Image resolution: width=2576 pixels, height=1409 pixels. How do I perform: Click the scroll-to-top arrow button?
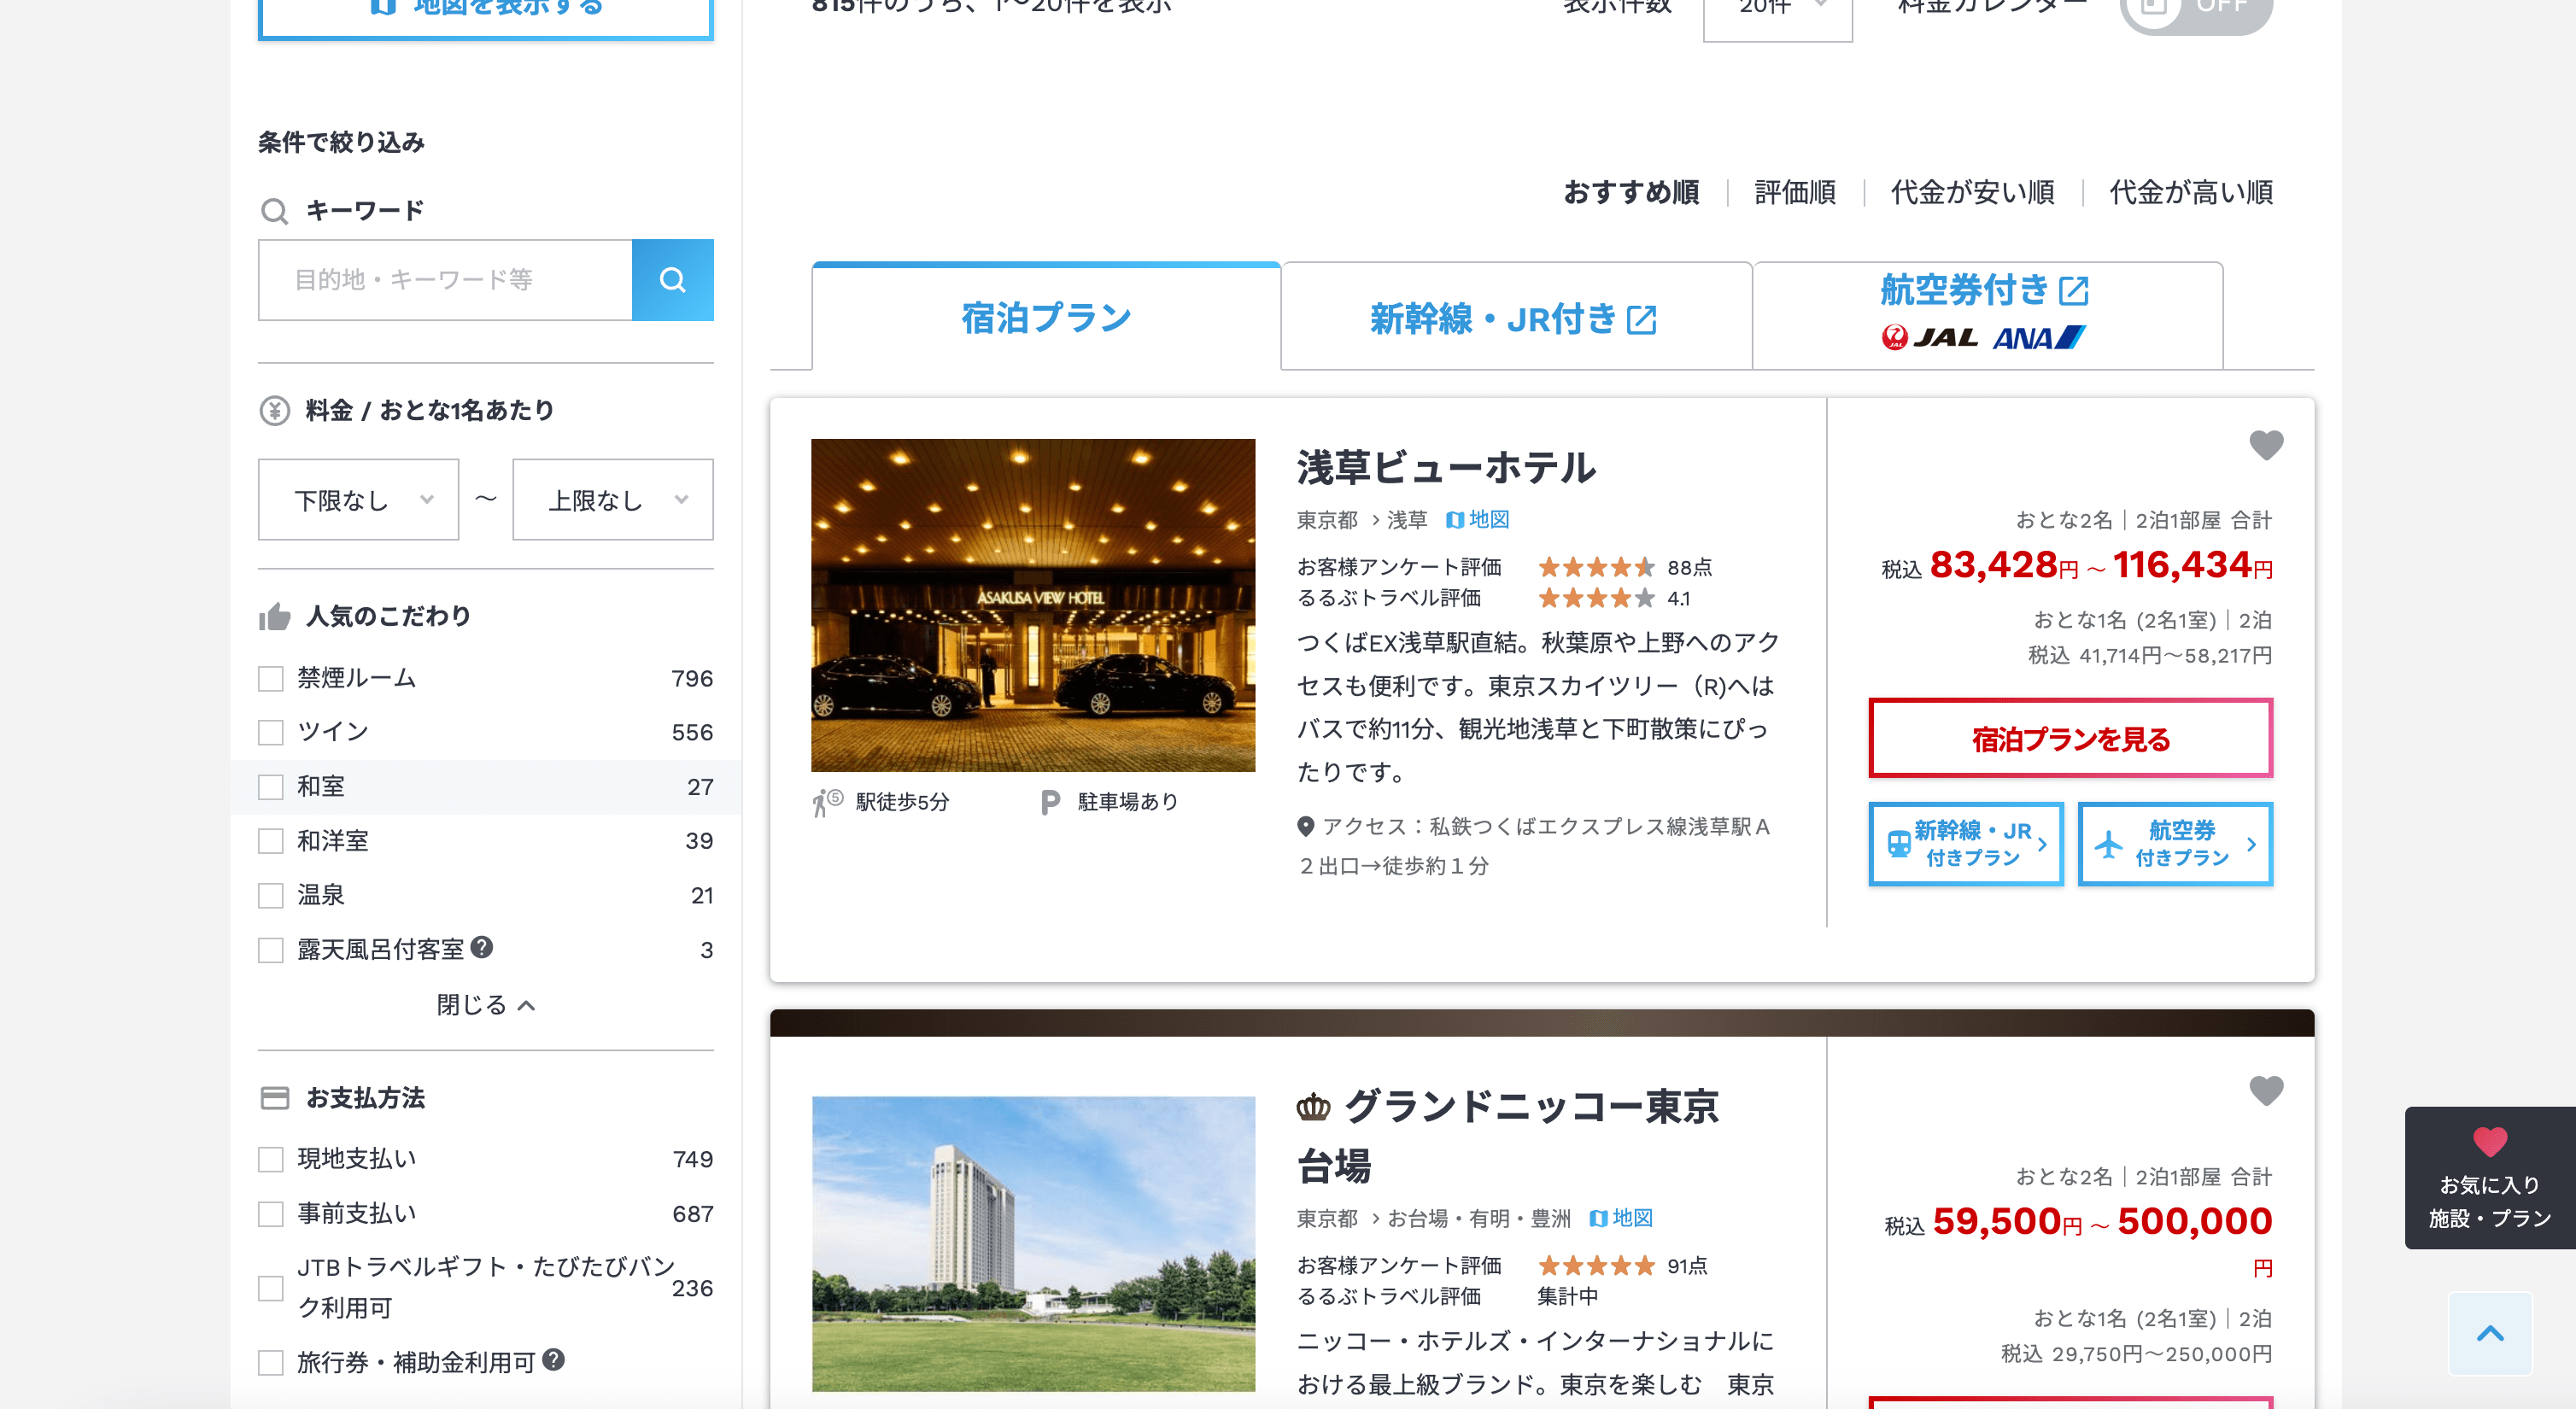(2489, 1333)
